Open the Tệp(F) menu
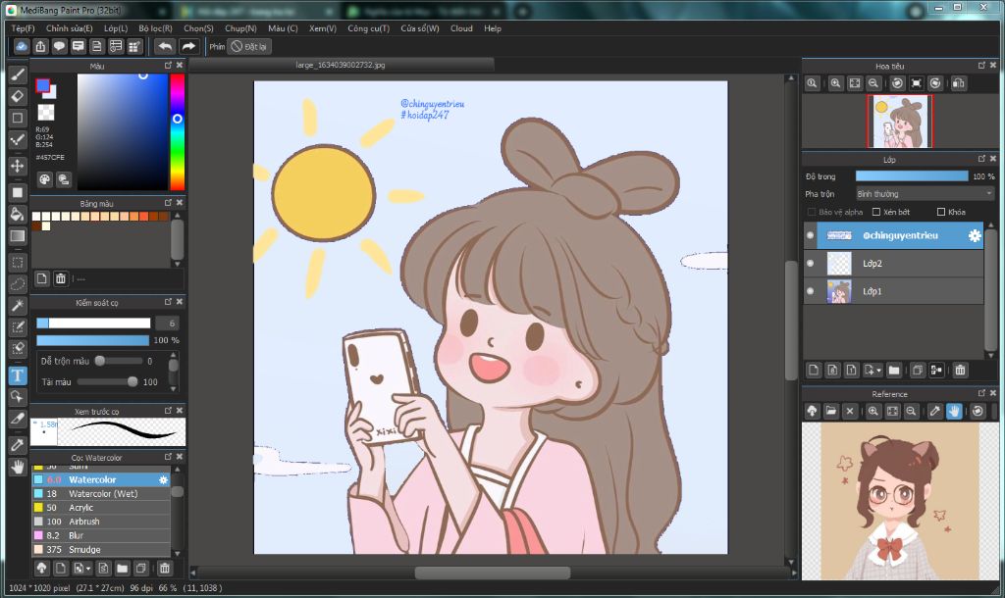The height and width of the screenshot is (598, 1005). point(23,28)
